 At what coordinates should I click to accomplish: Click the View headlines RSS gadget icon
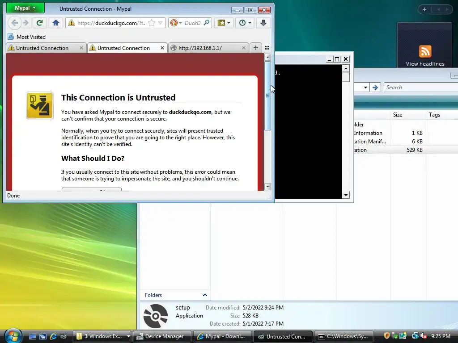[x=425, y=51]
